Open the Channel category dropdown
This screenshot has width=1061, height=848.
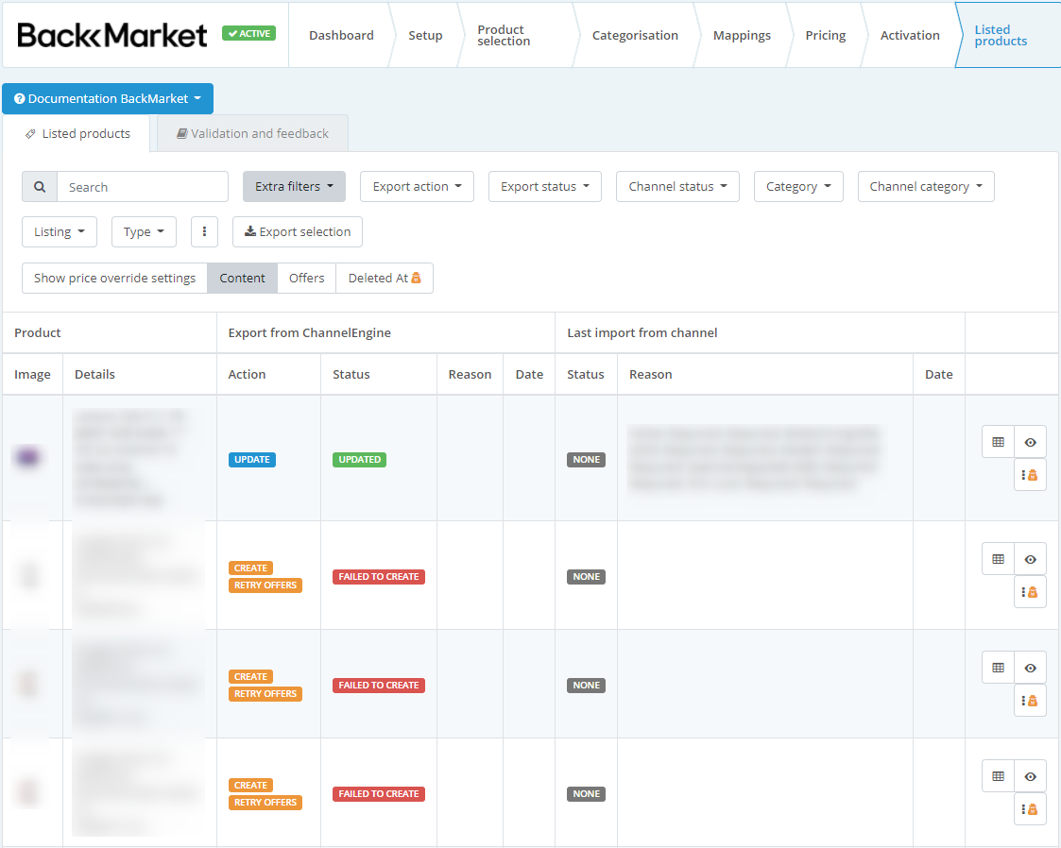pos(925,186)
